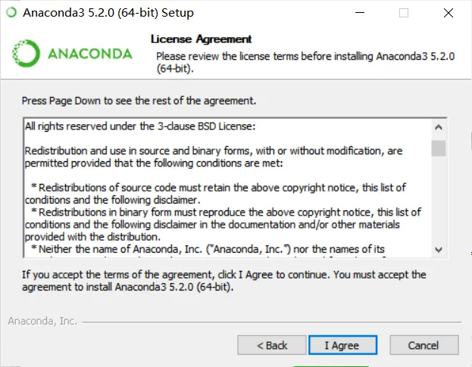
Task: Close the Anaconda3 Setup window
Action: pyautogui.click(x=449, y=13)
